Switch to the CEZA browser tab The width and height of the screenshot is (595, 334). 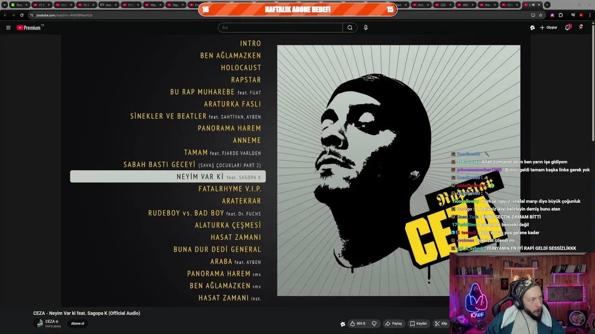443,5
